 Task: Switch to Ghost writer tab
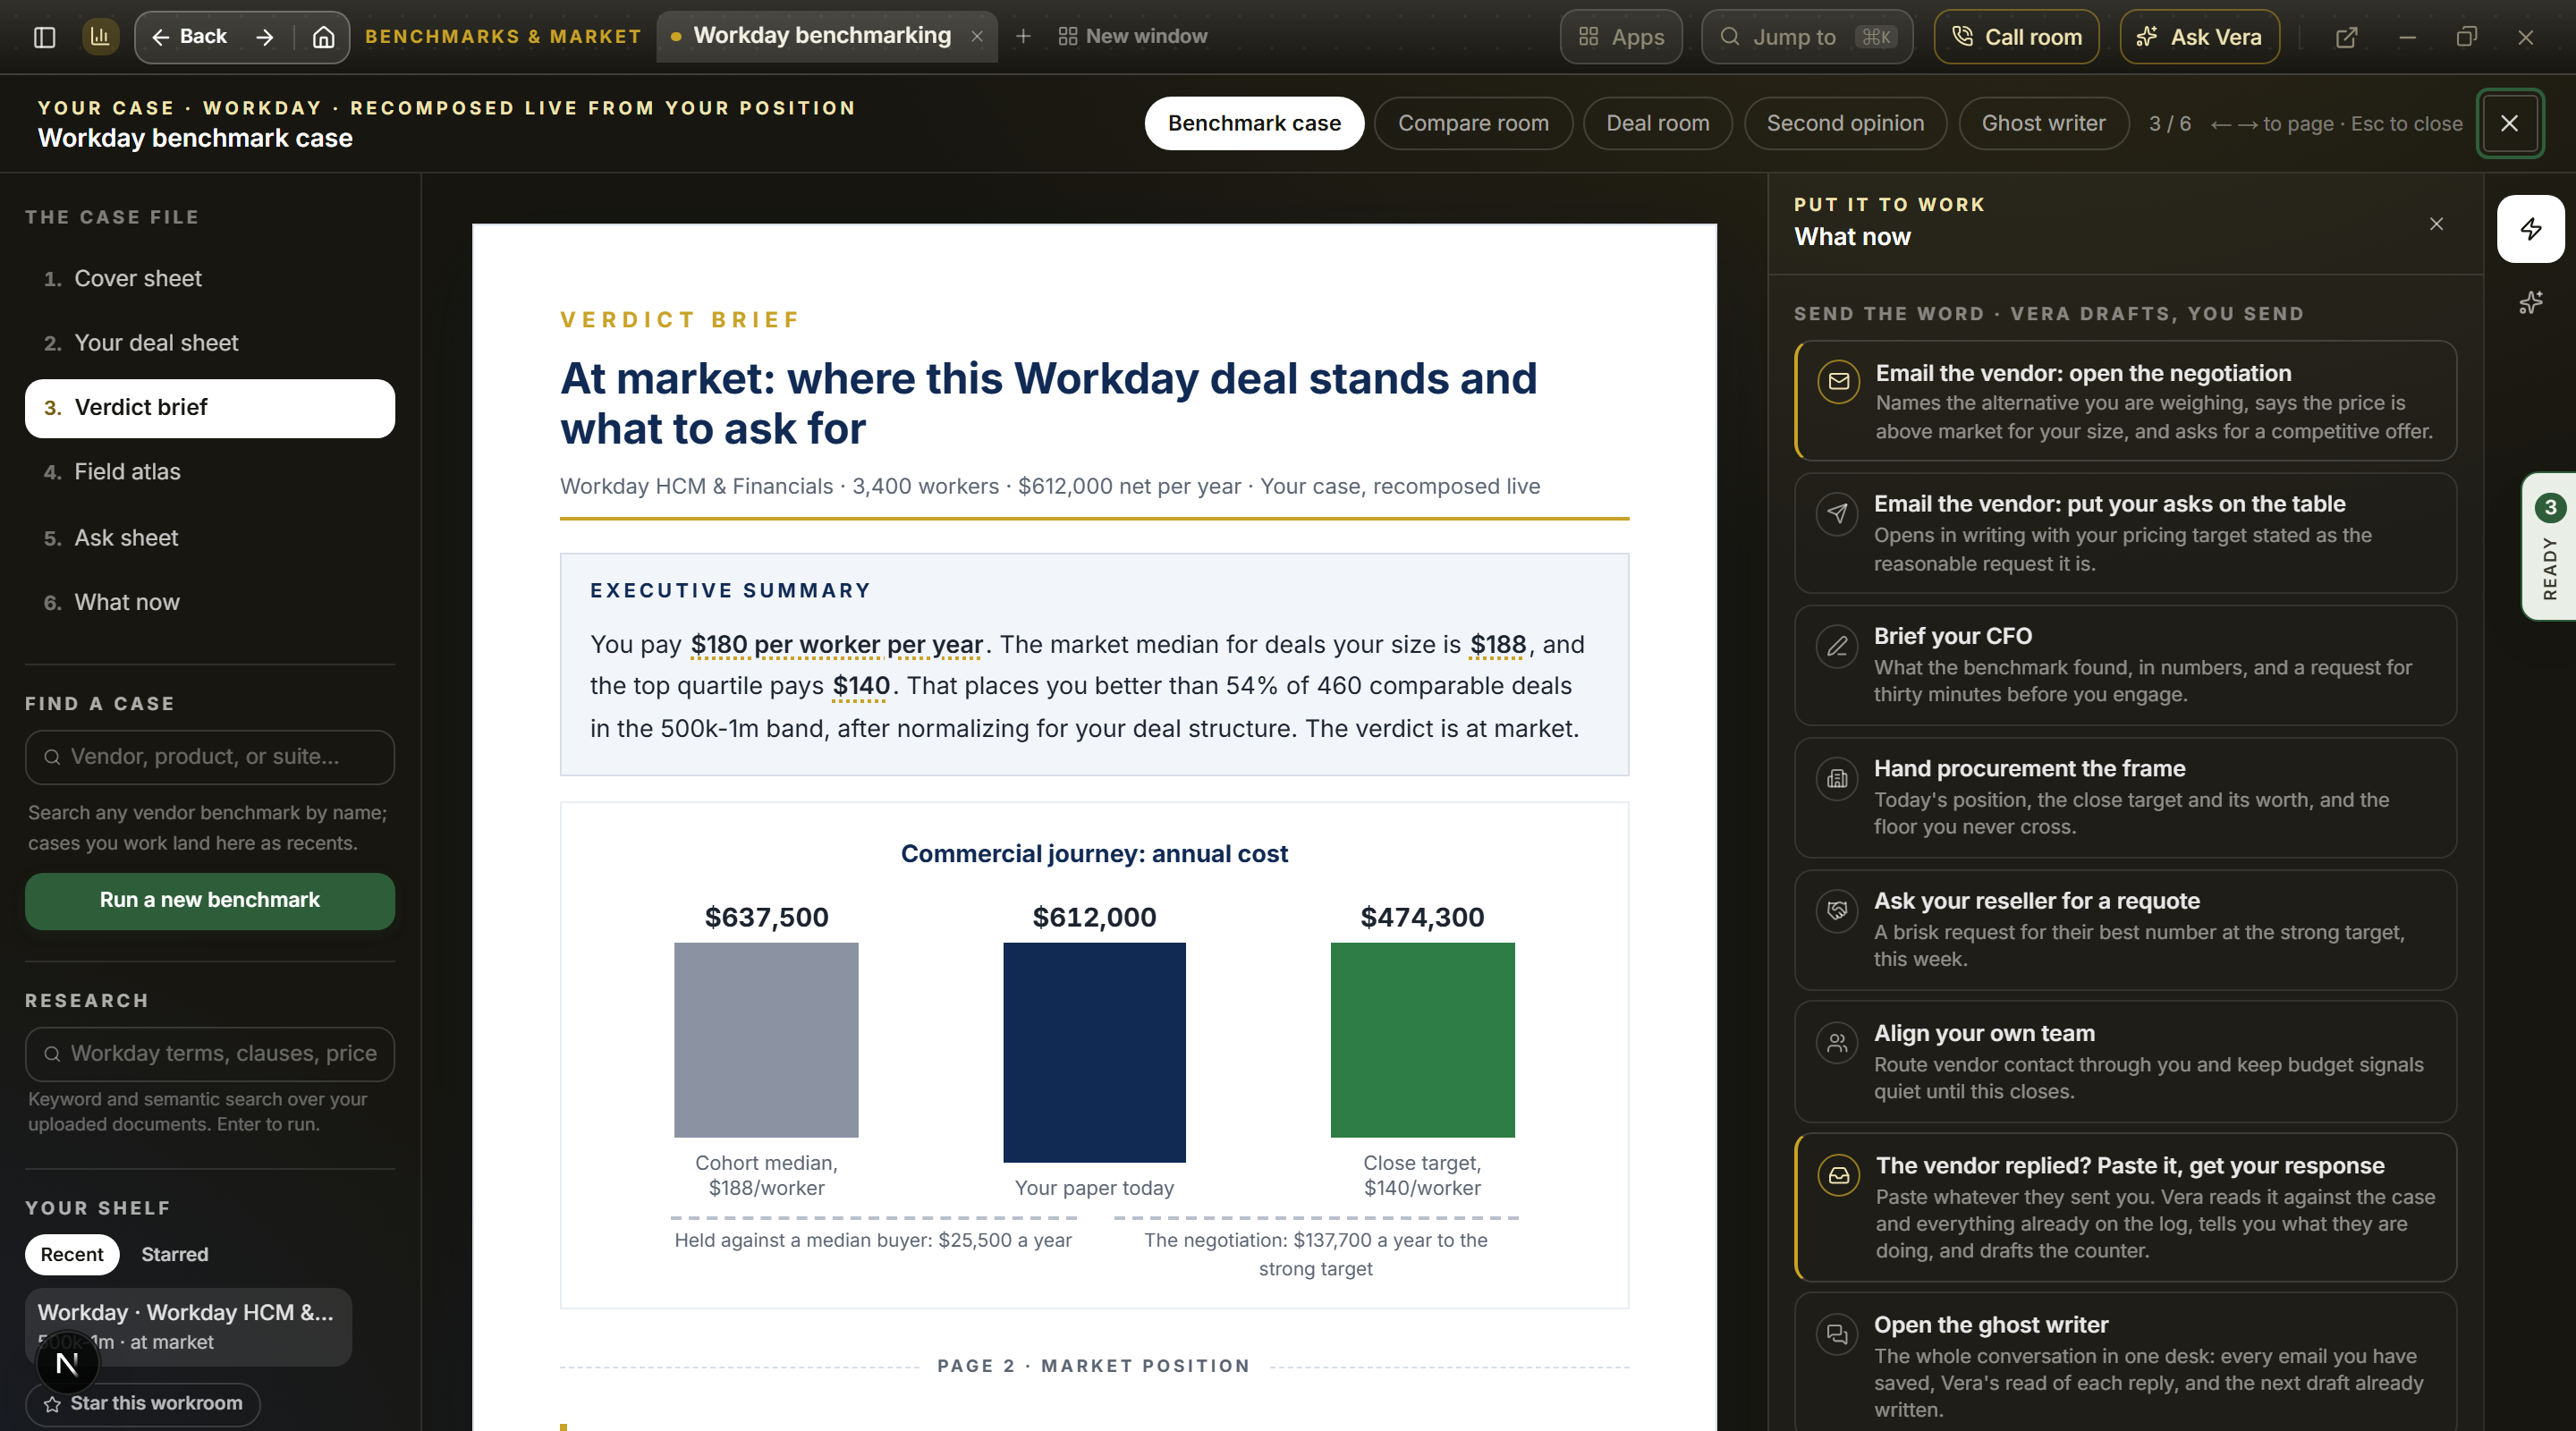[2043, 123]
